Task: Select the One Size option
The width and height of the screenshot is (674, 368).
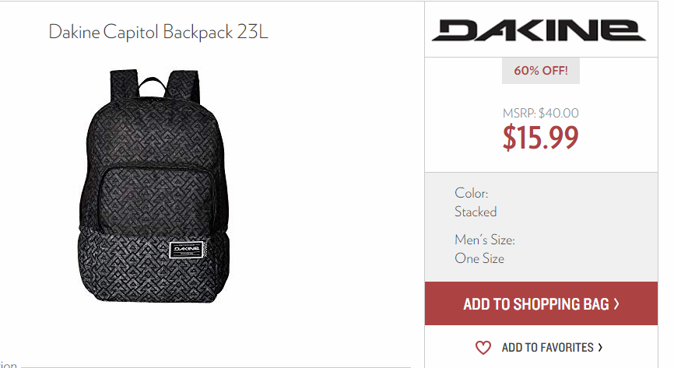Action: pos(479,258)
